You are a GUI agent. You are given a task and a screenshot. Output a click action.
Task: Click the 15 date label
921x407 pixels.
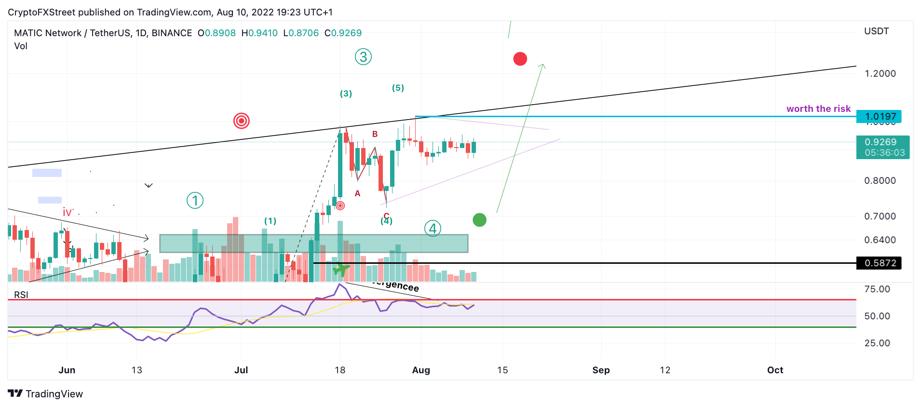pos(502,370)
